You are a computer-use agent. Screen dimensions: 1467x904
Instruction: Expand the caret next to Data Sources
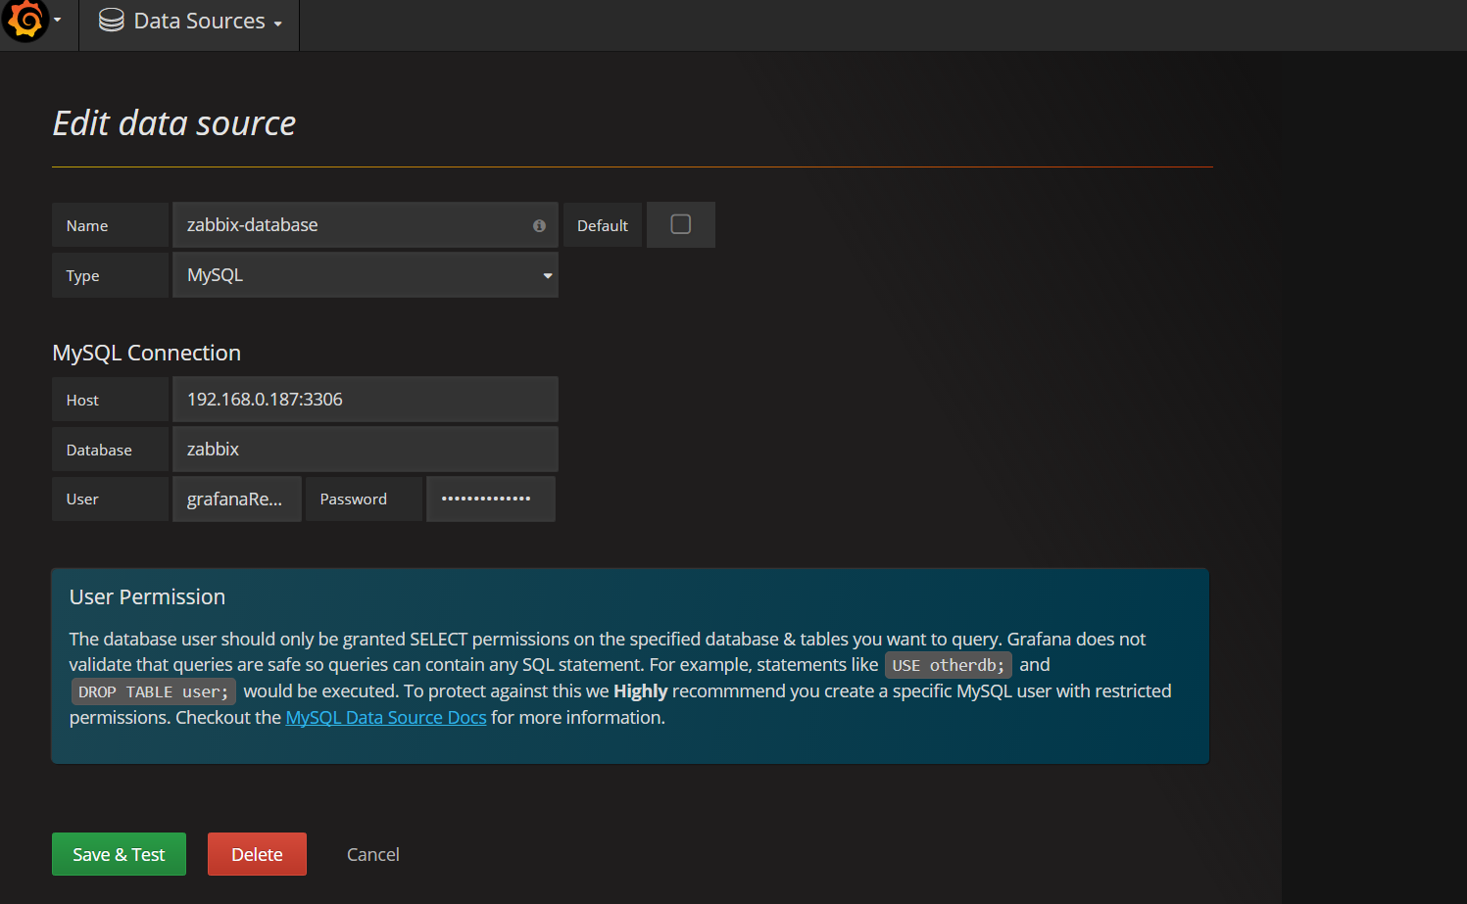tap(277, 23)
